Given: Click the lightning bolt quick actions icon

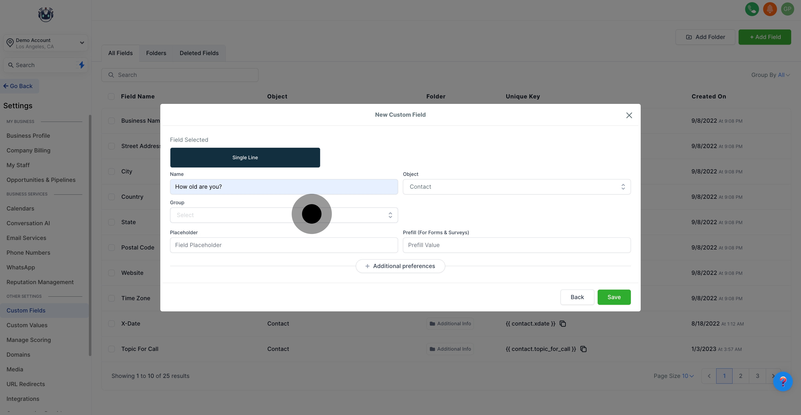Looking at the screenshot, I should click(82, 65).
